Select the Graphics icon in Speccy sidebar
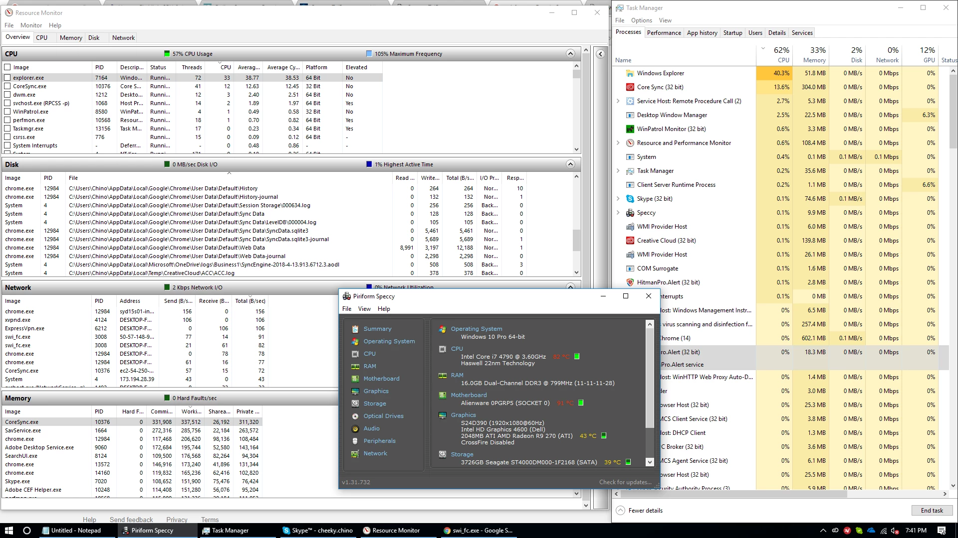 pos(355,391)
